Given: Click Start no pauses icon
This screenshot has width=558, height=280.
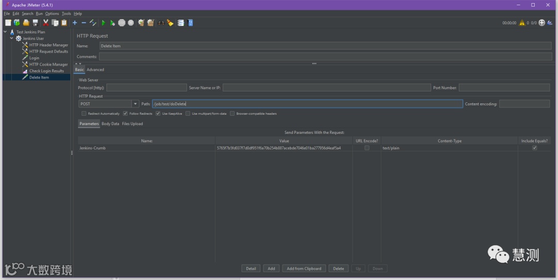Looking at the screenshot, I should pos(113,23).
